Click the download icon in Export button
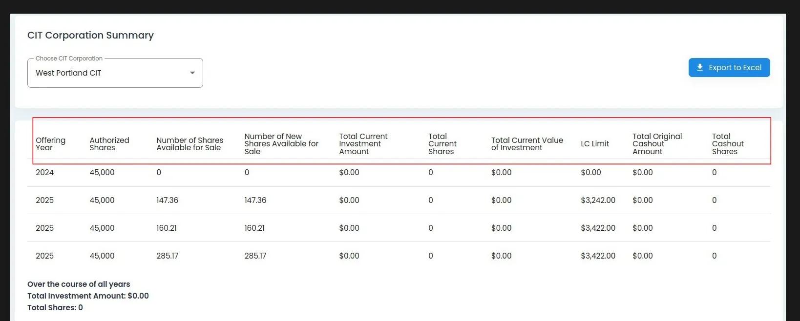The width and height of the screenshot is (800, 321). 699,68
